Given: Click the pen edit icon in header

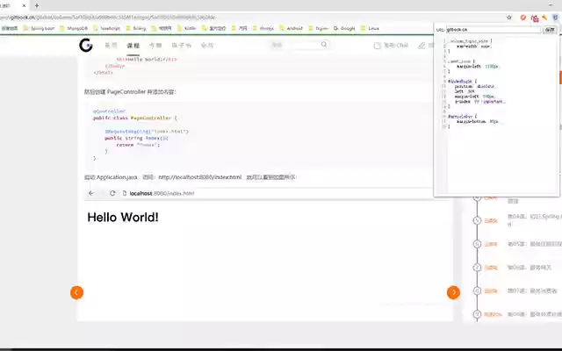Looking at the screenshot, I should 421,46.
